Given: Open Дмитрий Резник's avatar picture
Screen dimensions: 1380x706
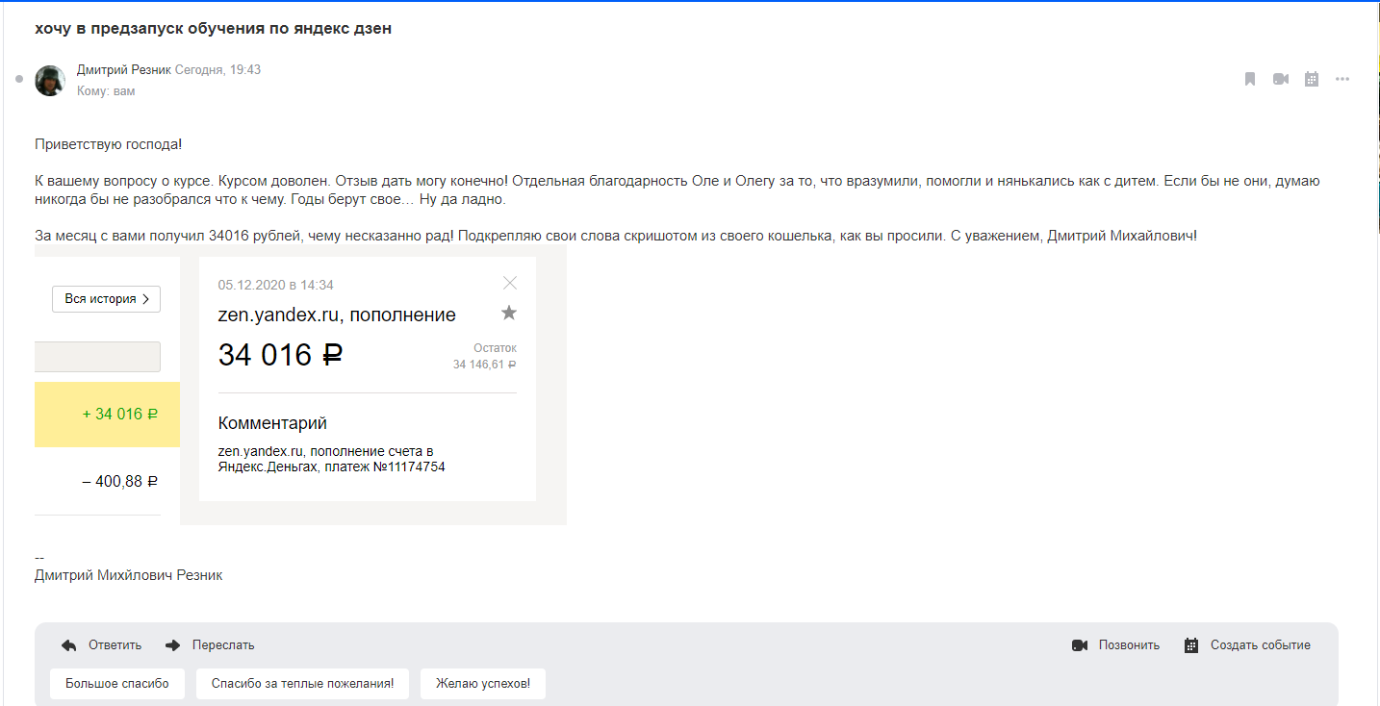Looking at the screenshot, I should pos(50,81).
